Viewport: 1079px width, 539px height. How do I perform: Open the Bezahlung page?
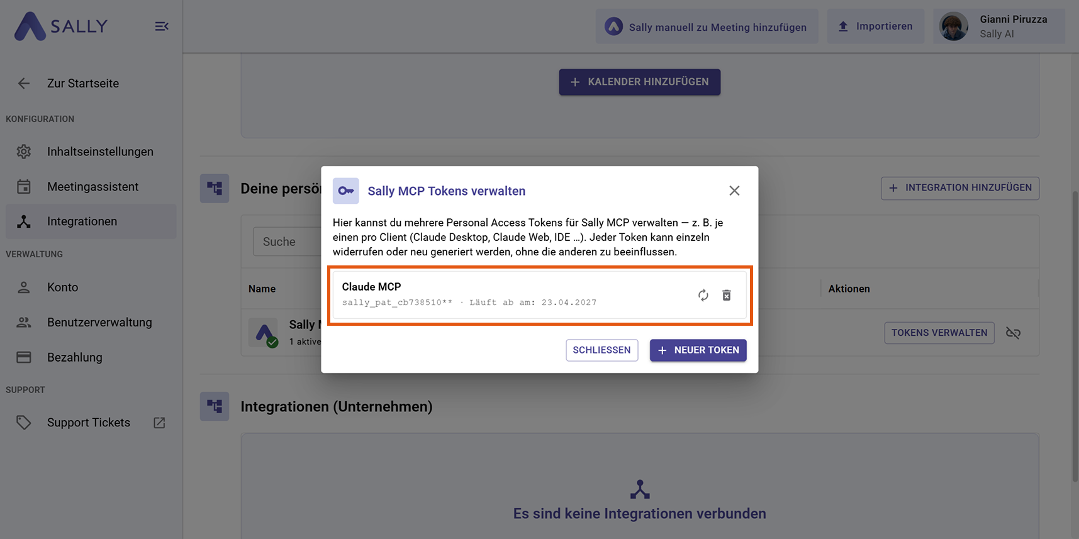point(74,357)
